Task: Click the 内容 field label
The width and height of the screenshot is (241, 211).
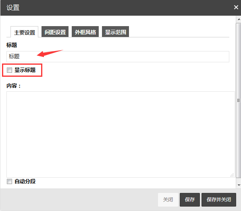Action: [x=13, y=86]
